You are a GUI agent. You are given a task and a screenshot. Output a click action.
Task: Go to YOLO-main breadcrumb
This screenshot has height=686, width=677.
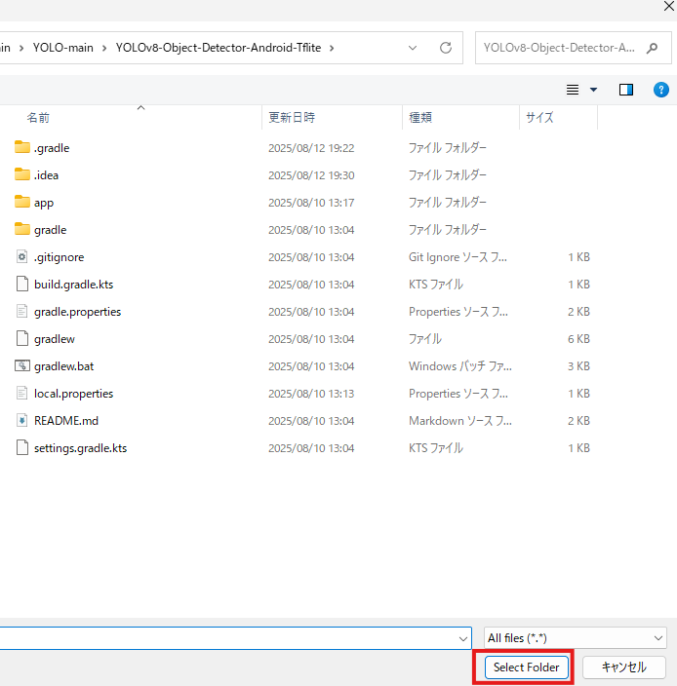pyautogui.click(x=63, y=48)
